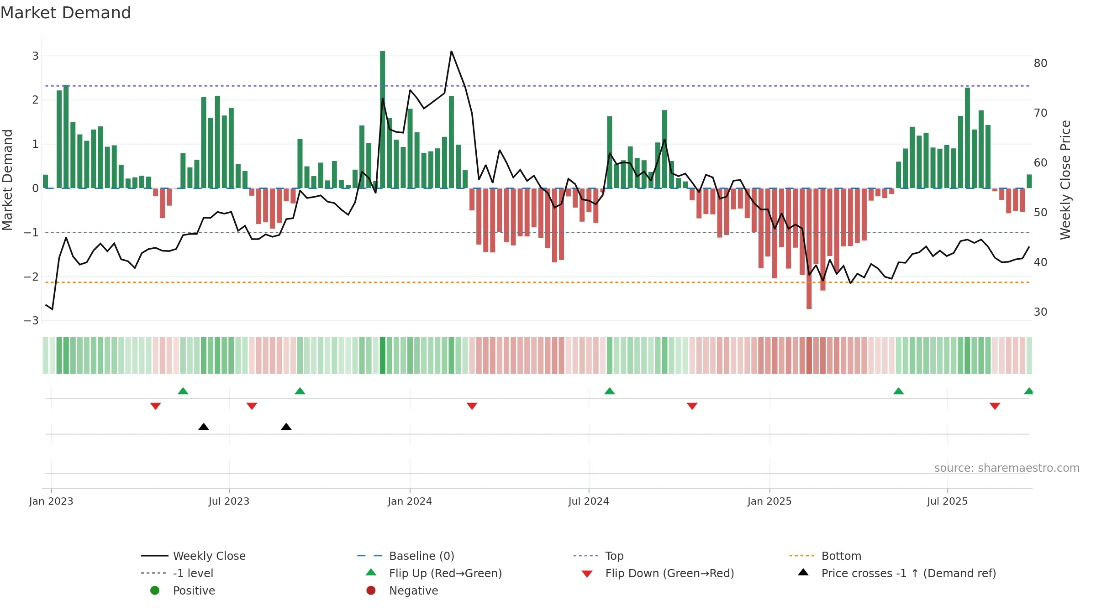Image resolution: width=1096 pixels, height=616 pixels.
Task: Click the 'source: sharemaestro.com' credit text
Action: pyautogui.click(x=1007, y=468)
